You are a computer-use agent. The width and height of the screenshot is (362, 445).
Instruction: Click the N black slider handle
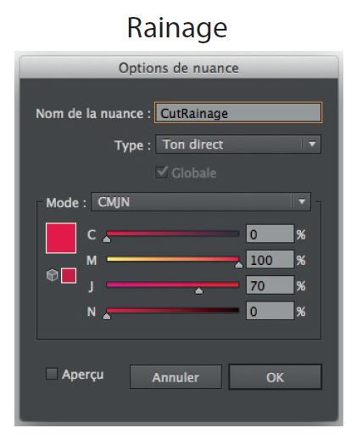107,316
